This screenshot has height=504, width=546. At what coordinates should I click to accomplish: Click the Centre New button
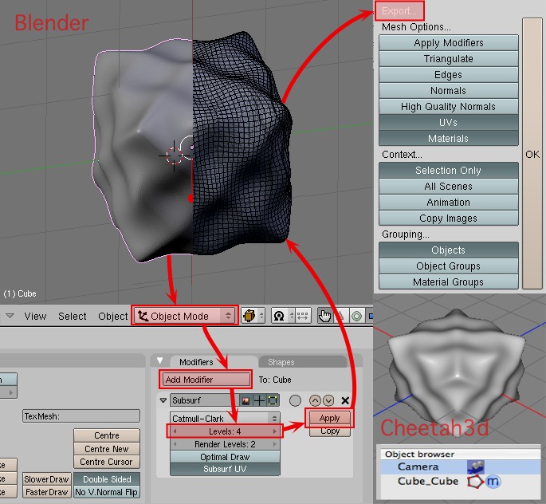click(x=107, y=449)
